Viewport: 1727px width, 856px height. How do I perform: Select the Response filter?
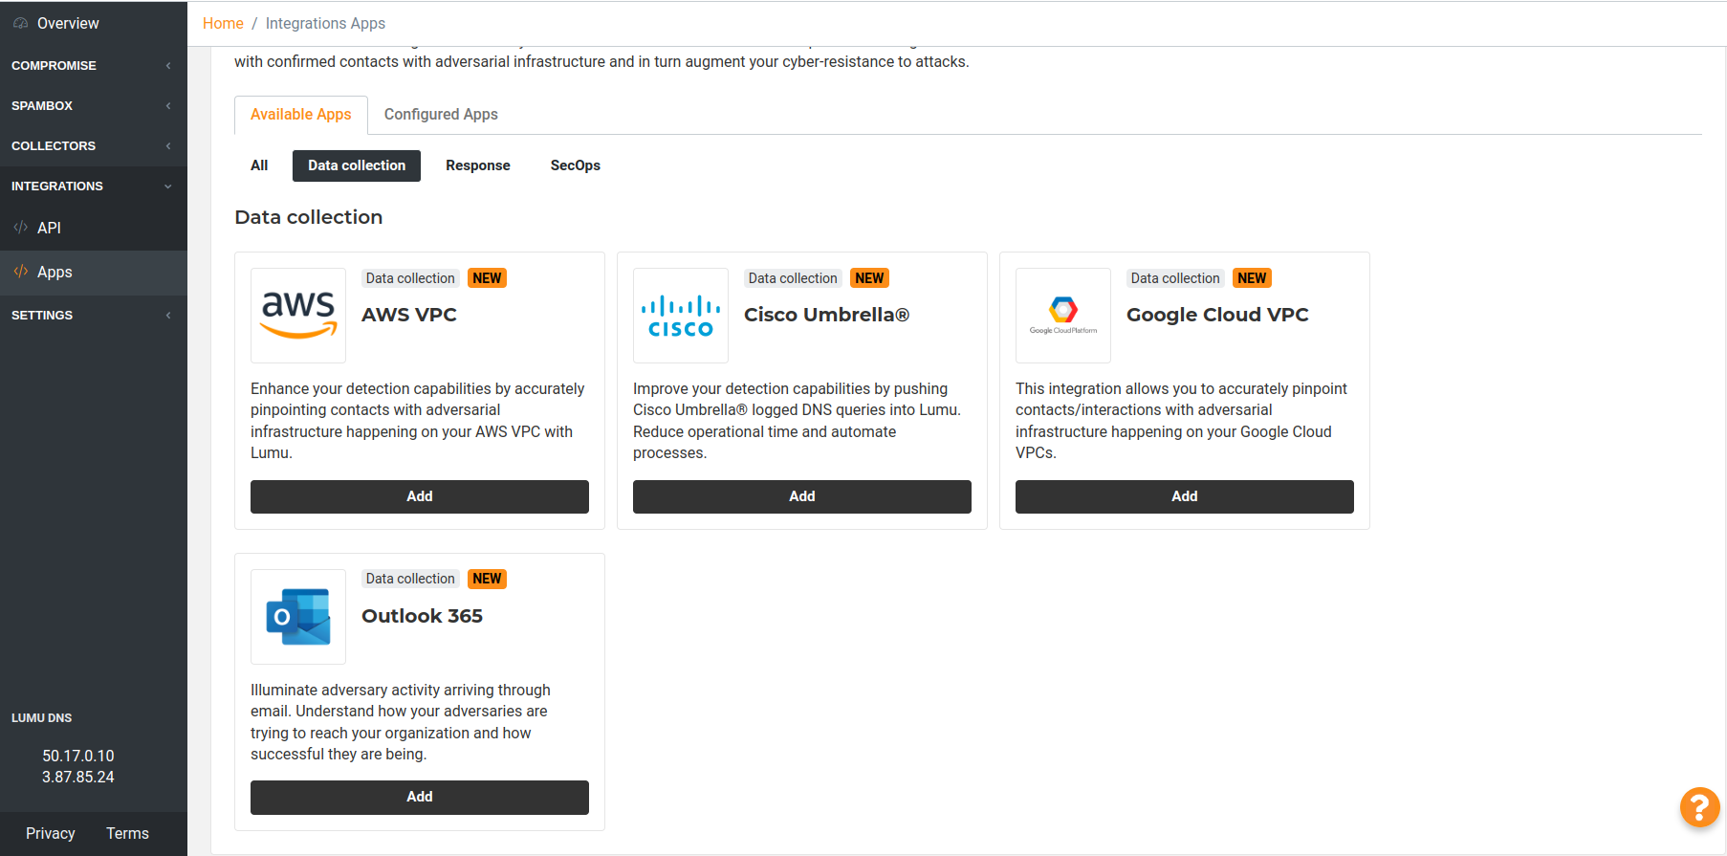click(x=477, y=165)
